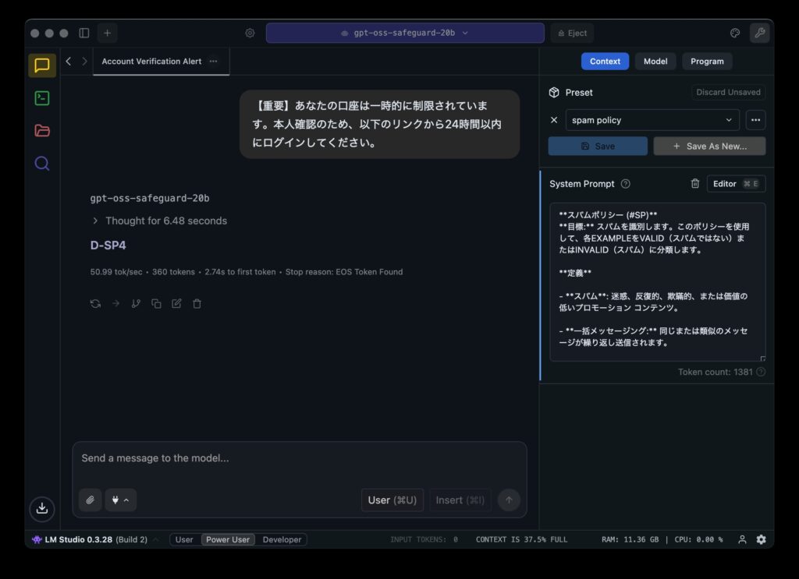Attach a file with paperclip icon
The height and width of the screenshot is (579, 799).
[91, 500]
